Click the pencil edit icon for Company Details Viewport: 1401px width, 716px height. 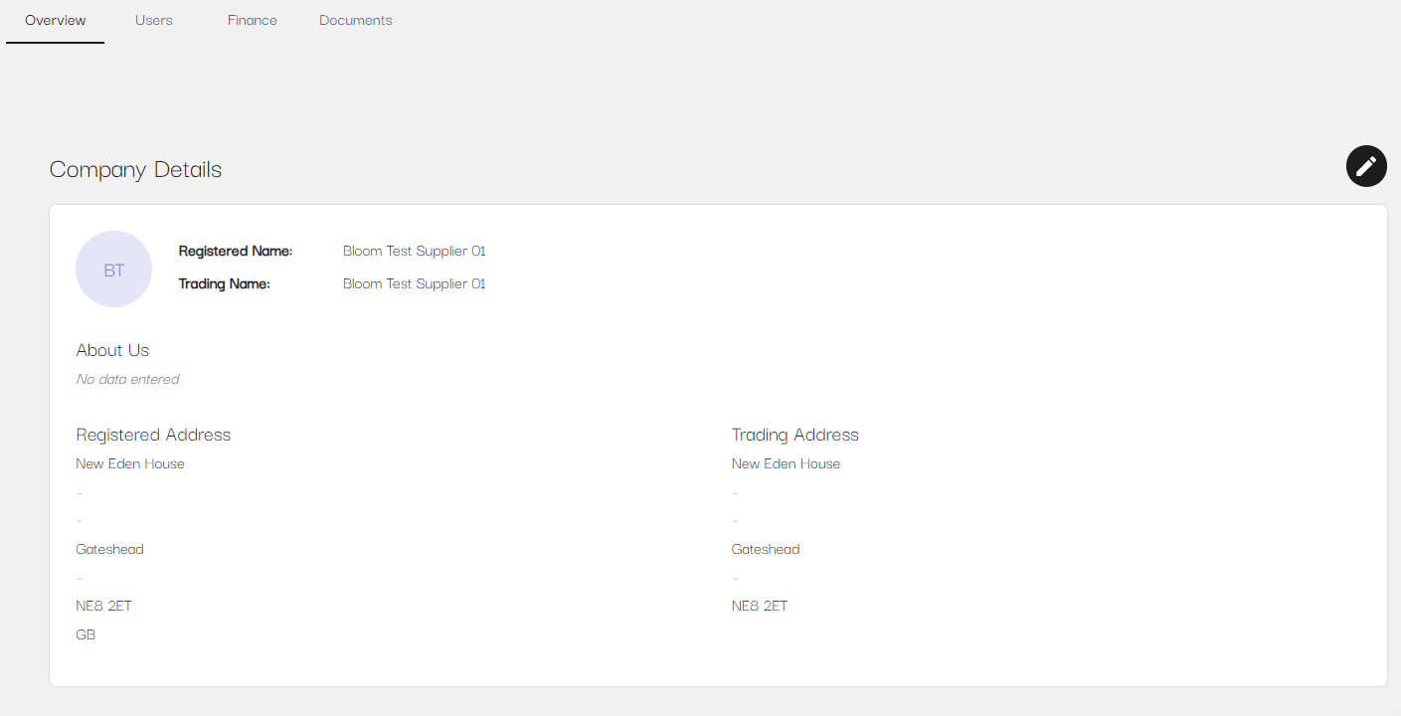click(x=1366, y=166)
